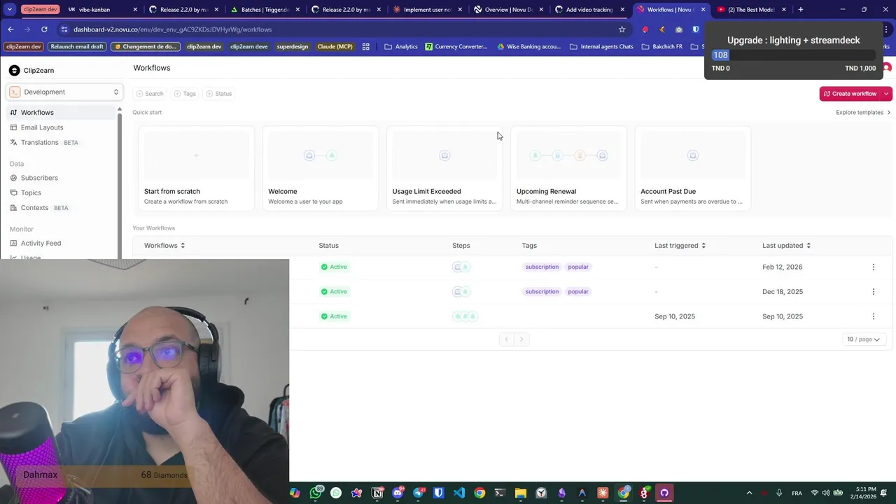Open the tab search dropdown arrow
The image size is (896, 504).
click(x=10, y=10)
